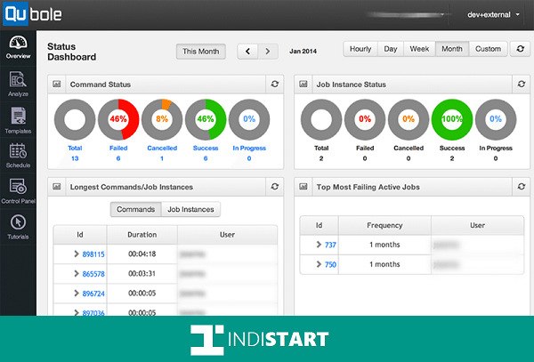
Task: Click the Job Instance Success 100% donut
Action: point(452,119)
